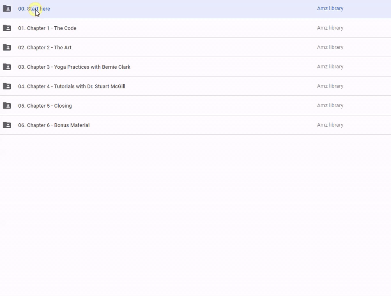Click Amz library owner in Start here row
The height and width of the screenshot is (296, 391).
tap(330, 8)
